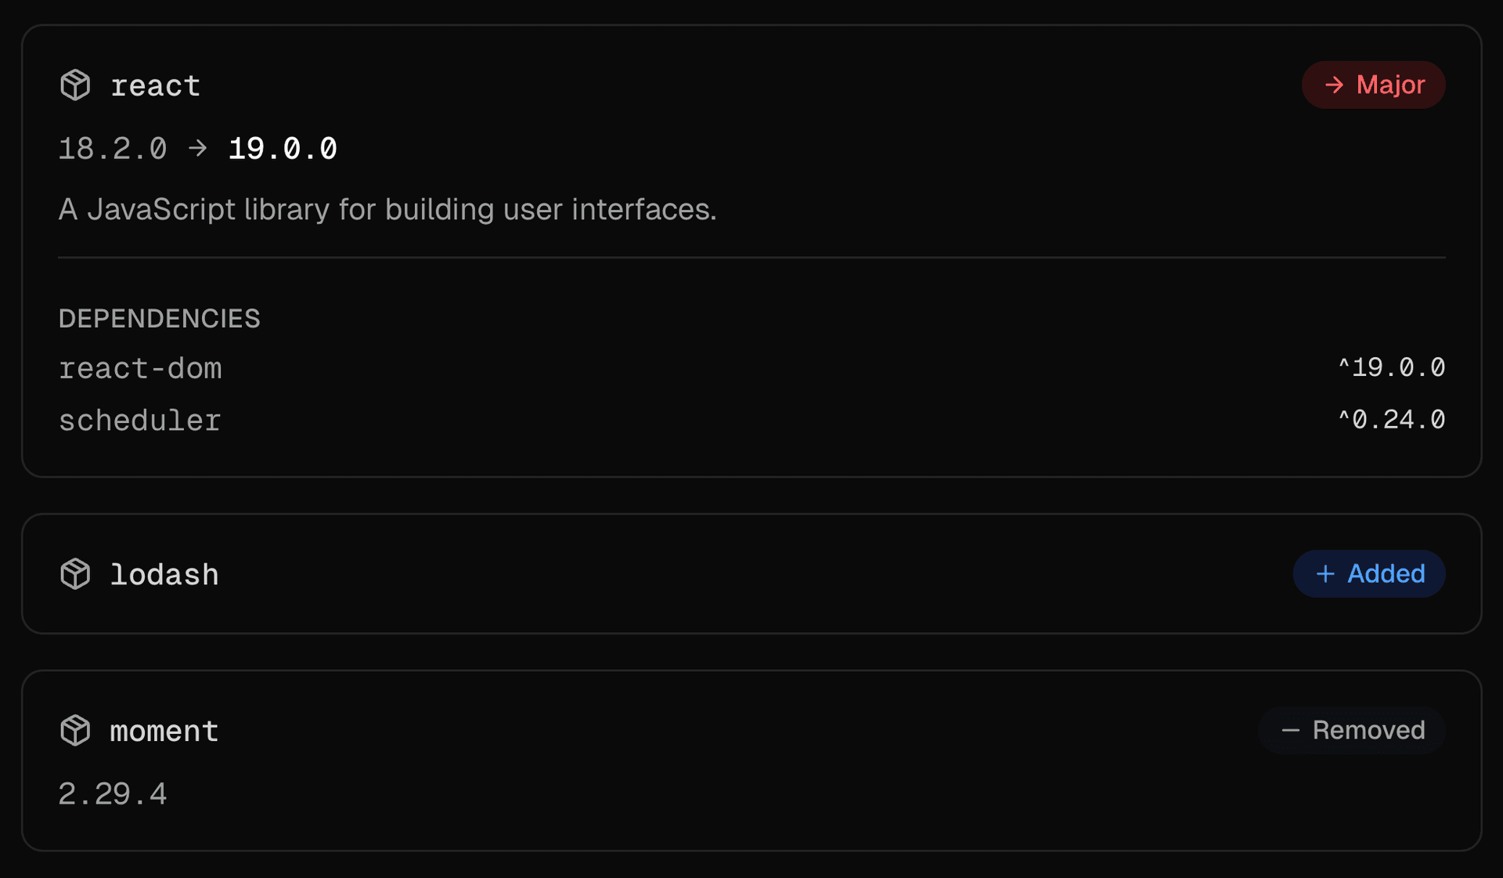Click the arrow between react versions
This screenshot has height=878, width=1503.
pyautogui.click(x=198, y=148)
